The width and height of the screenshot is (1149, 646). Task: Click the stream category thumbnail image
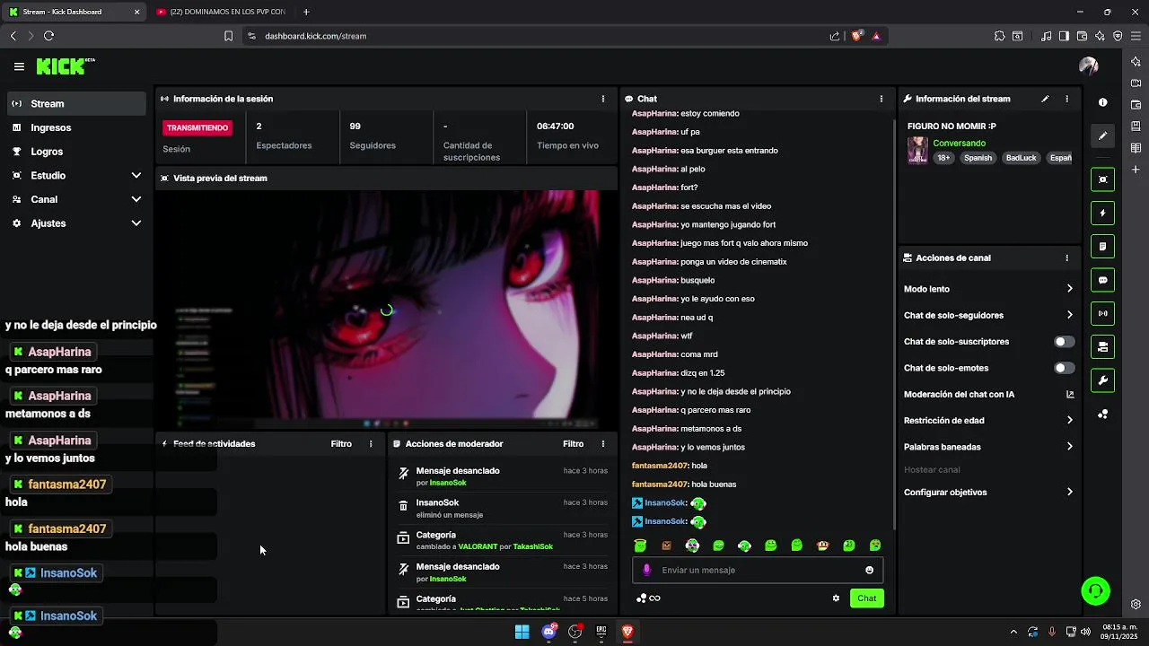[917, 150]
